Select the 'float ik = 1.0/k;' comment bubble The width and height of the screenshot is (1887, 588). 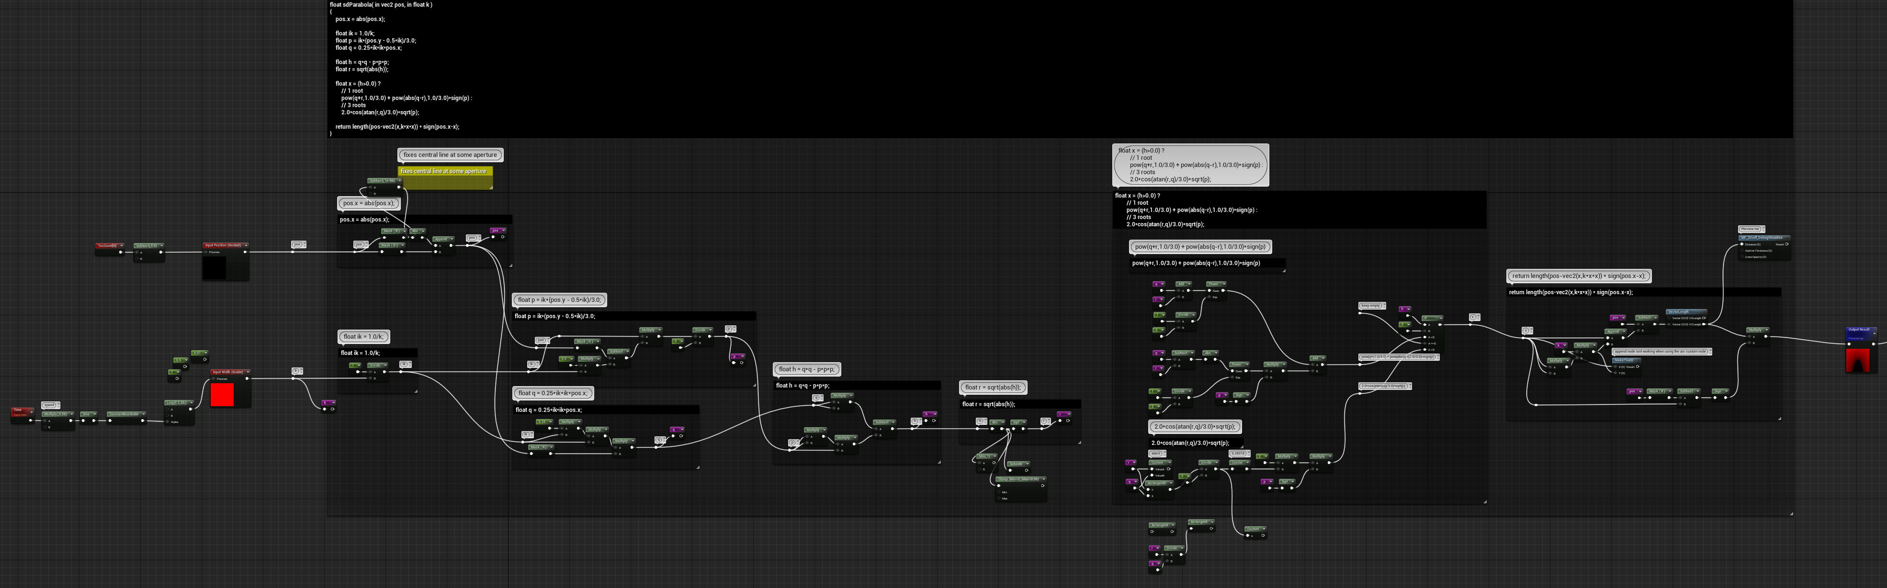(363, 337)
